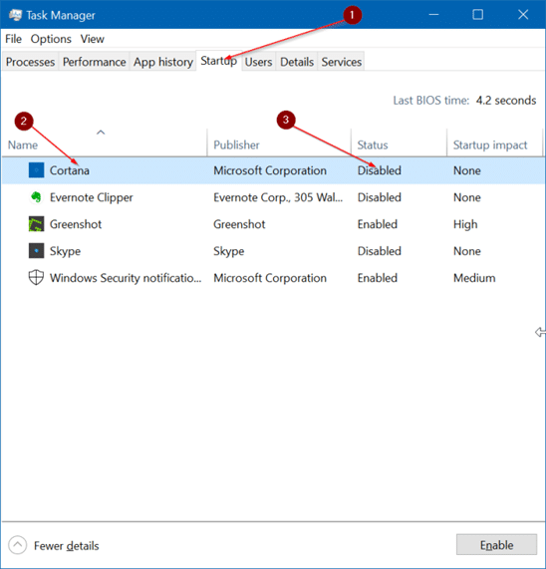Click the Skype publisher cell
The image size is (546, 569).
pyautogui.click(x=228, y=251)
